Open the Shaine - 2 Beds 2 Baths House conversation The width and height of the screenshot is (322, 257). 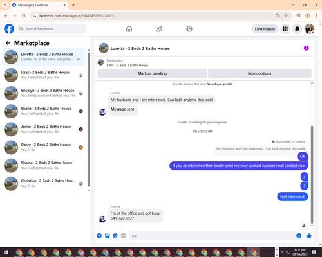pyautogui.click(x=43, y=166)
